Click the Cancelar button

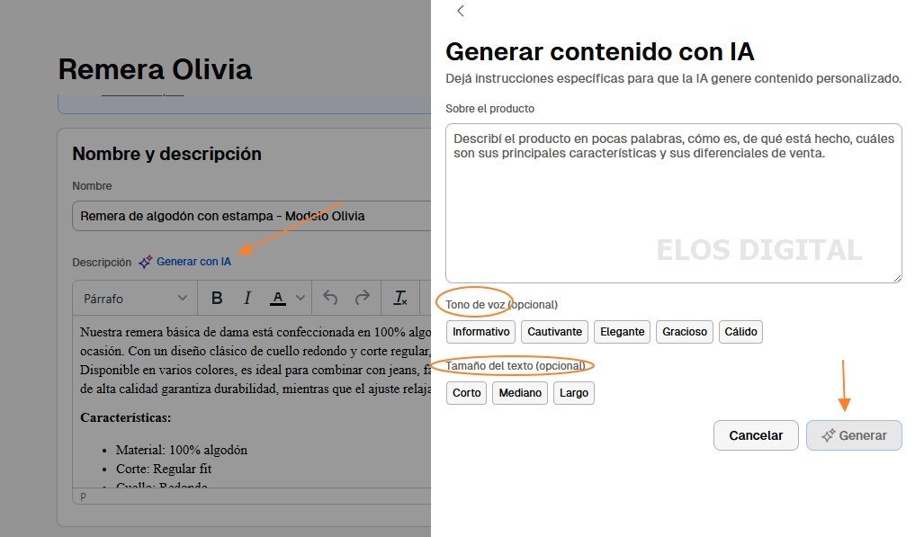756,435
